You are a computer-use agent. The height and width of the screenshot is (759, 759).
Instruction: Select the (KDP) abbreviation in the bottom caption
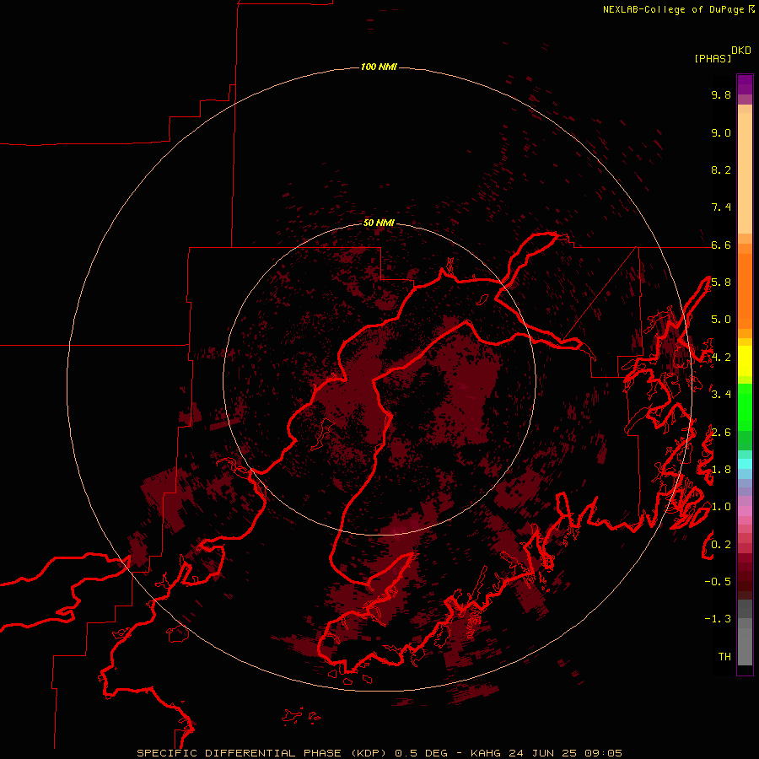point(370,753)
